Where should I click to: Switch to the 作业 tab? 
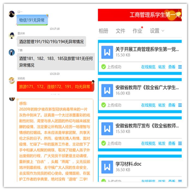[138, 31]
